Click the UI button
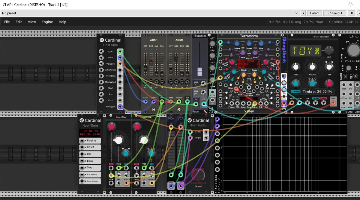This screenshot has height=200, width=360. (351, 13)
